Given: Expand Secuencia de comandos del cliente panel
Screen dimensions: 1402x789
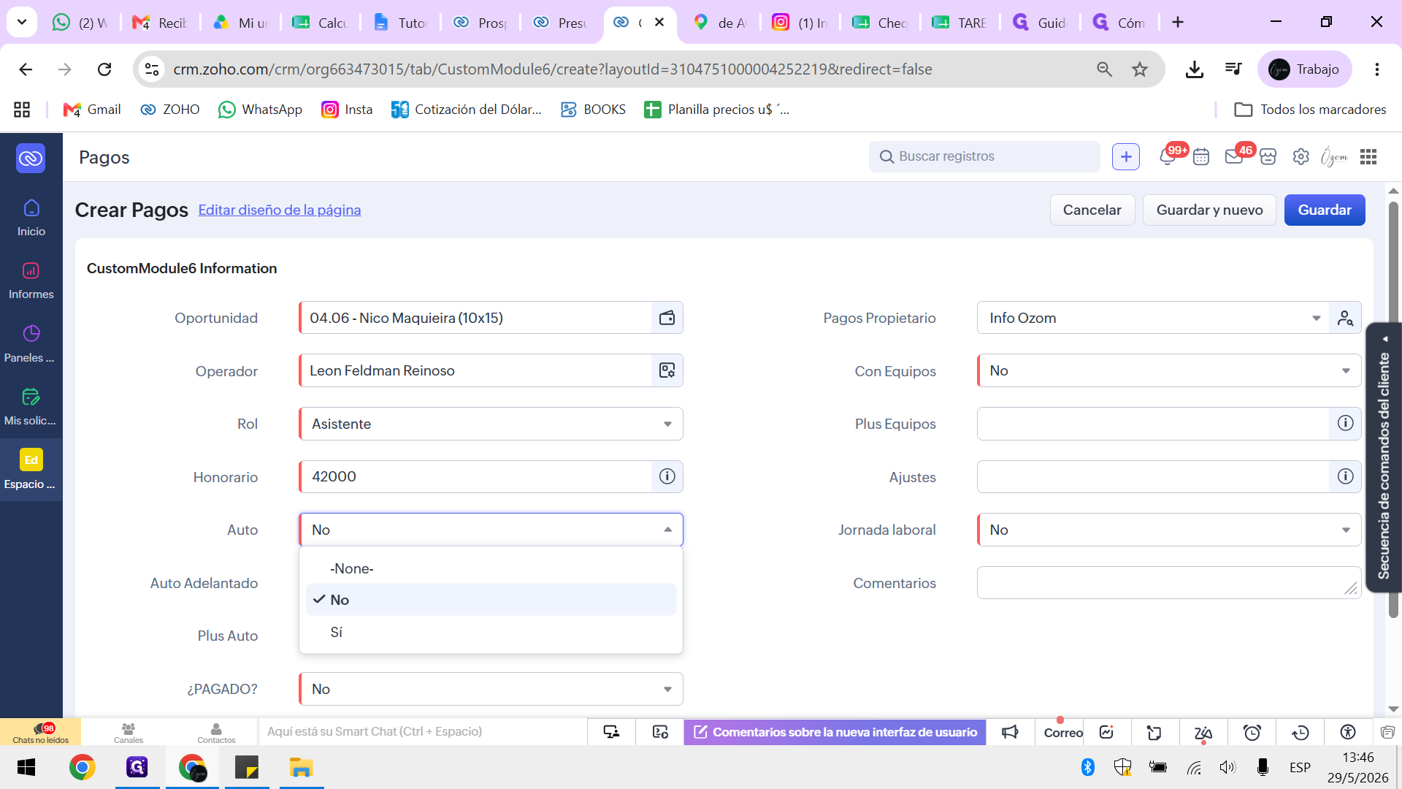Looking at the screenshot, I should coord(1384,457).
